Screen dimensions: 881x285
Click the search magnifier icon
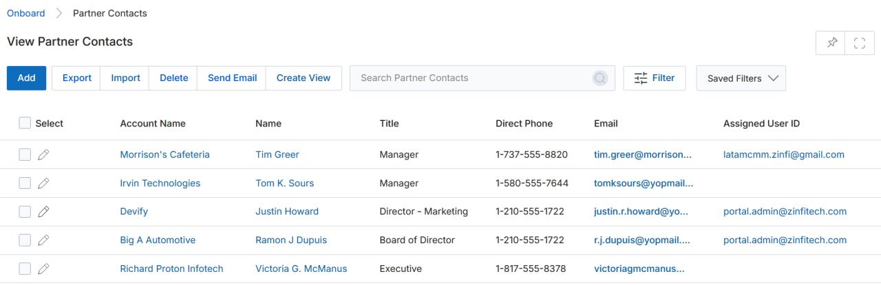pyautogui.click(x=600, y=78)
